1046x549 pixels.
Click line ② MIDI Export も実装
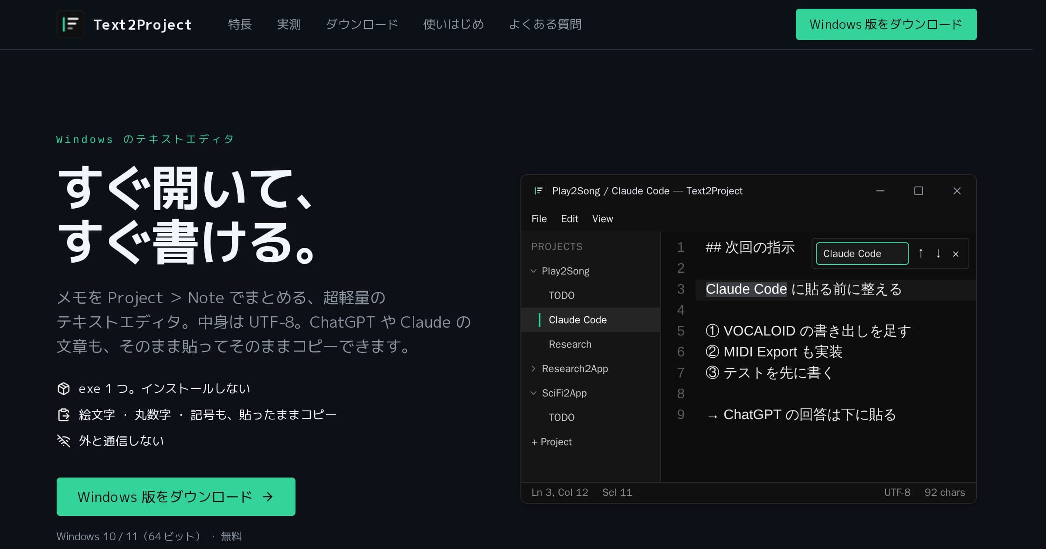(774, 352)
